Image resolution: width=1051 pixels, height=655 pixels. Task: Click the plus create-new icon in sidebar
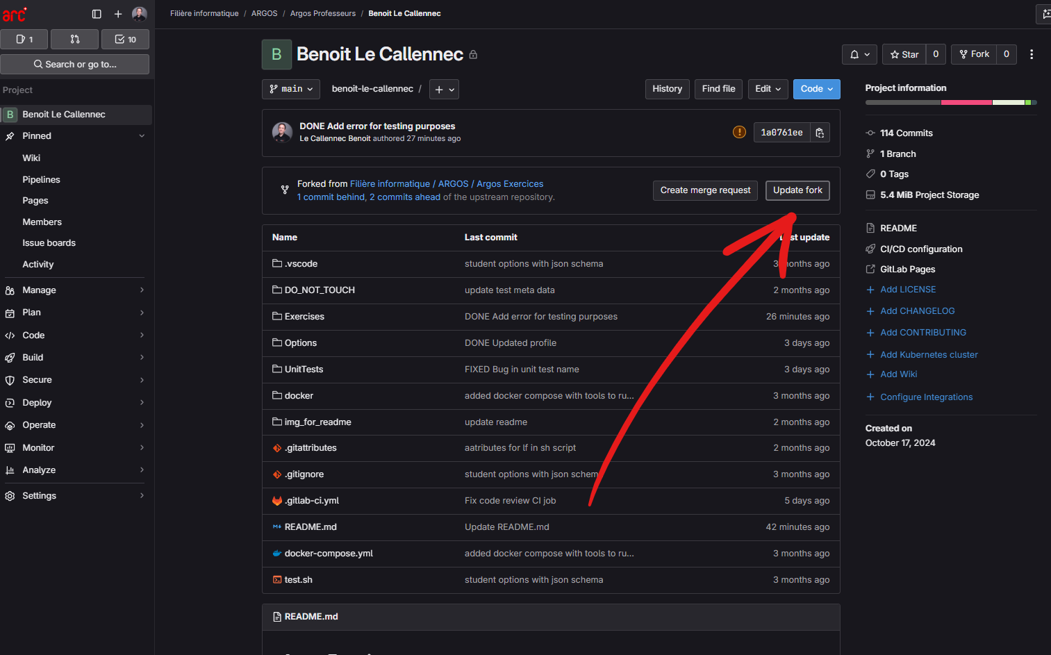(118, 14)
